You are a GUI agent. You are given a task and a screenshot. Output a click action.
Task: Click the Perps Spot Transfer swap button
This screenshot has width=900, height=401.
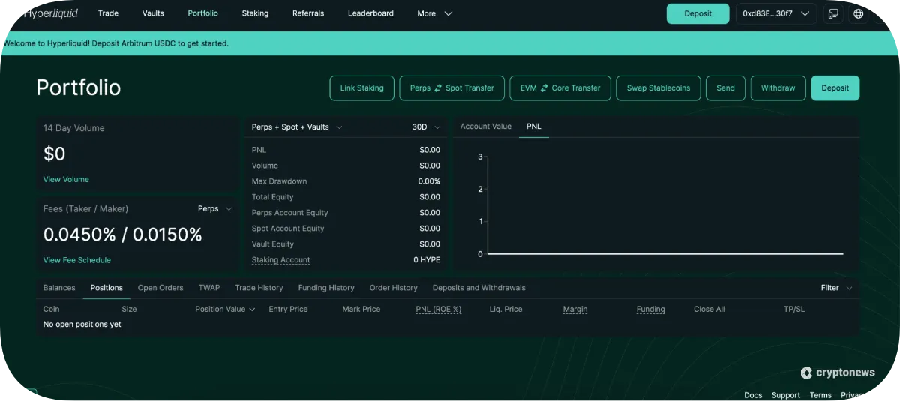[x=451, y=88]
